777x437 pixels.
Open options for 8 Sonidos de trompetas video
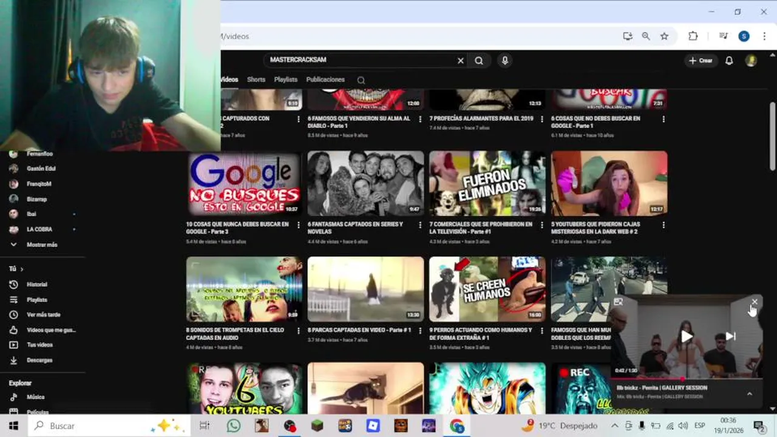click(x=298, y=331)
